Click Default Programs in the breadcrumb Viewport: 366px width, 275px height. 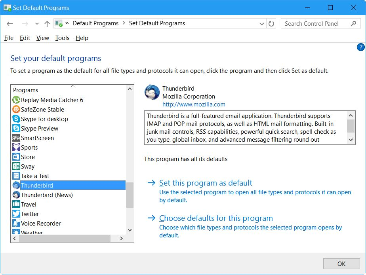(95, 23)
